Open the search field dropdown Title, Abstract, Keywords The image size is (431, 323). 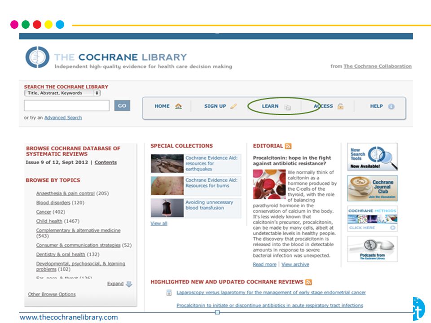pos(62,93)
